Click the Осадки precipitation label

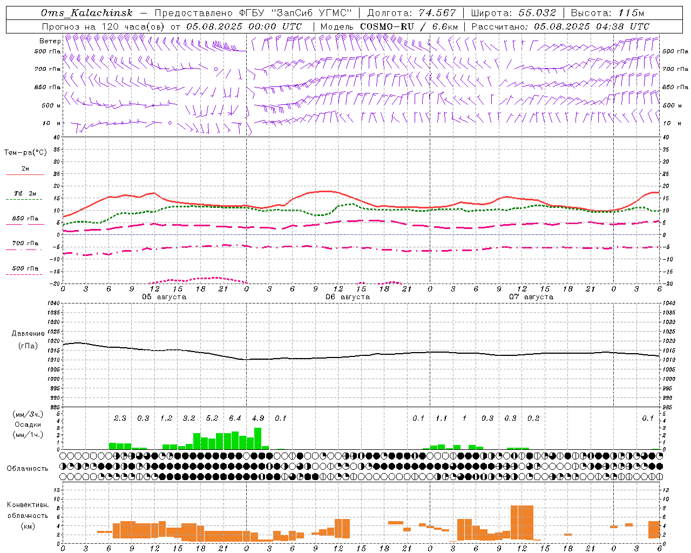point(27,424)
